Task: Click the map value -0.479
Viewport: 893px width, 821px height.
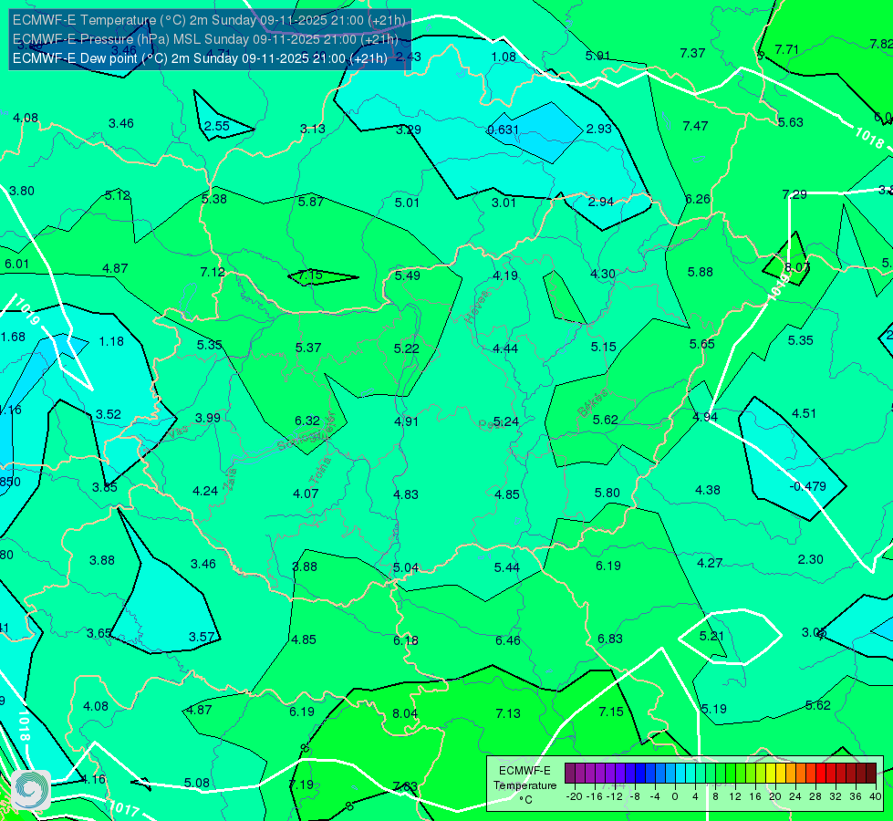Action: [807, 486]
